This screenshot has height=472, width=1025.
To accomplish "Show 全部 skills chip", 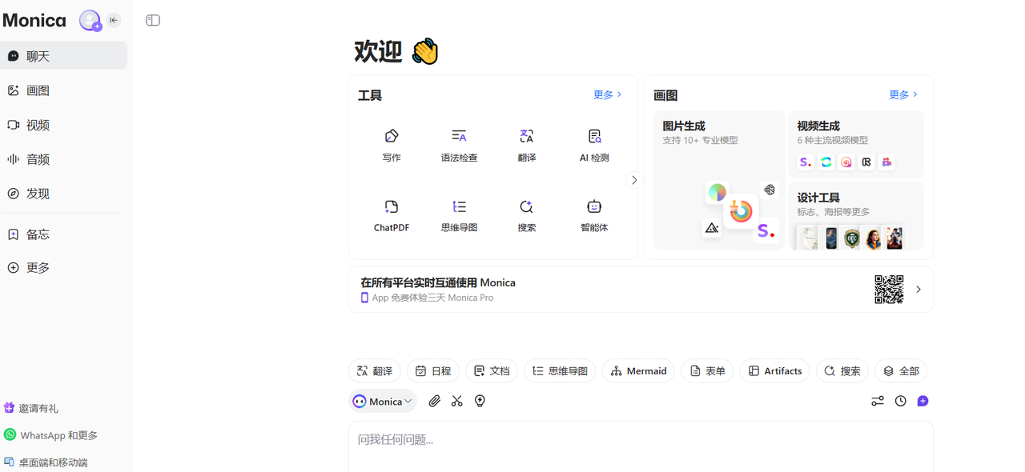I will [901, 370].
